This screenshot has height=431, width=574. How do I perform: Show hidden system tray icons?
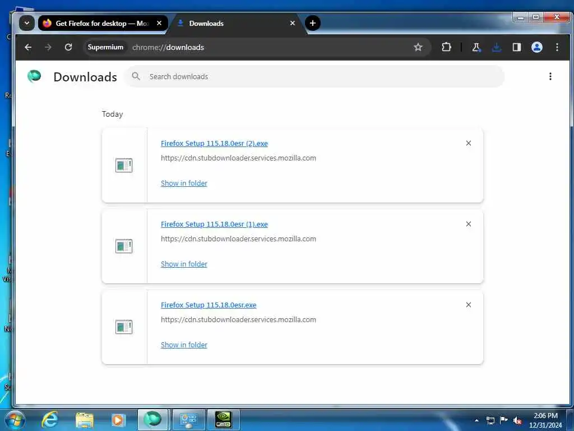point(476,420)
